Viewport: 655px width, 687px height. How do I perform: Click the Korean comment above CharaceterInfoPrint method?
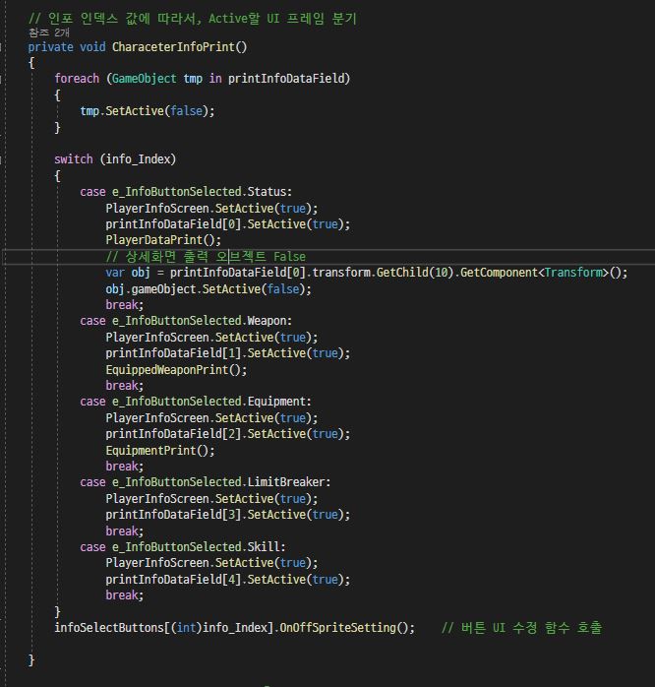tap(193, 19)
